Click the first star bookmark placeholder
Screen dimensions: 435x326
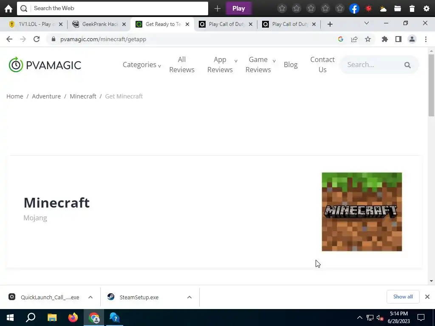[282, 8]
